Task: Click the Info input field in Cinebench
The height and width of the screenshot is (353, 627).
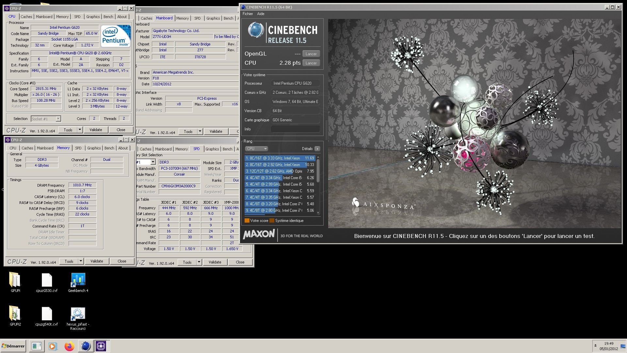Action: (295, 129)
